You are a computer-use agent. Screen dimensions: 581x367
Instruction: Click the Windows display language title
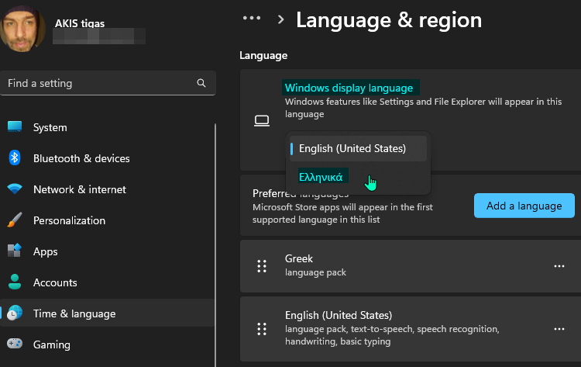point(349,88)
